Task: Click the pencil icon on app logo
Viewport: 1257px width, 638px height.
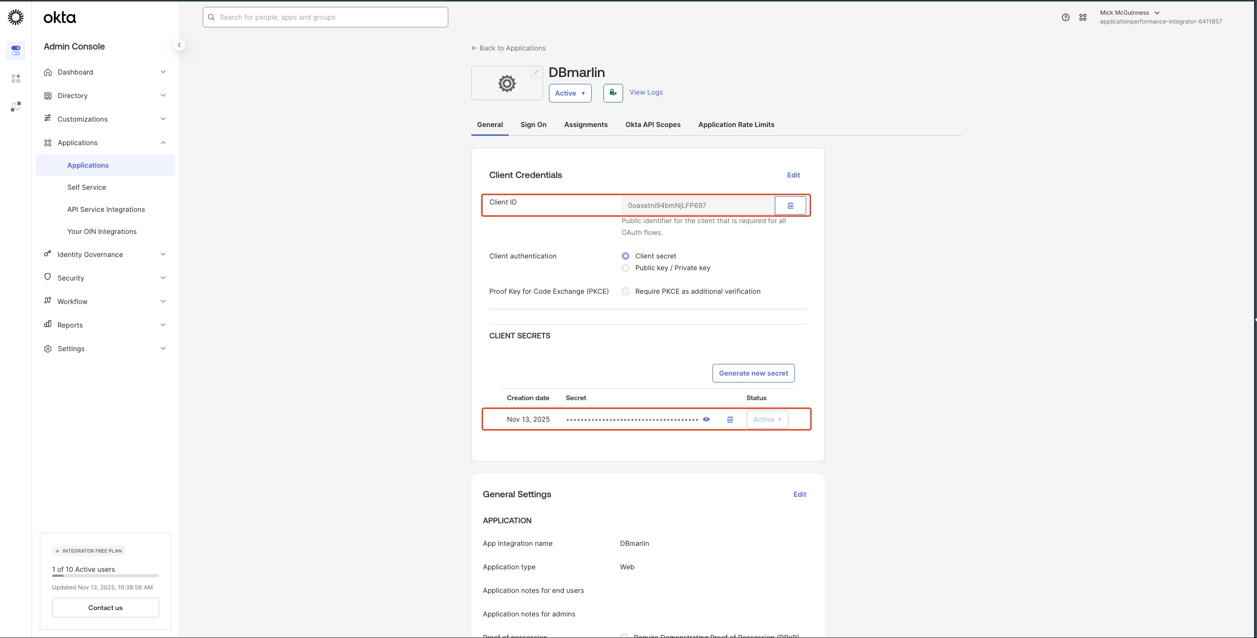Action: 536,73
